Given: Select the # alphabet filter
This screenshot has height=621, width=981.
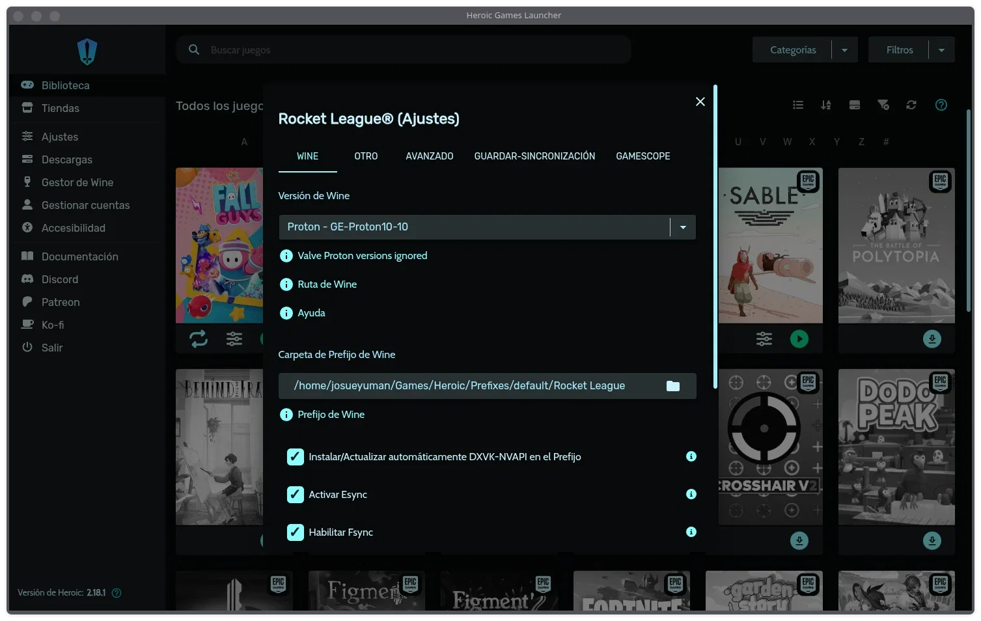Looking at the screenshot, I should click(886, 142).
